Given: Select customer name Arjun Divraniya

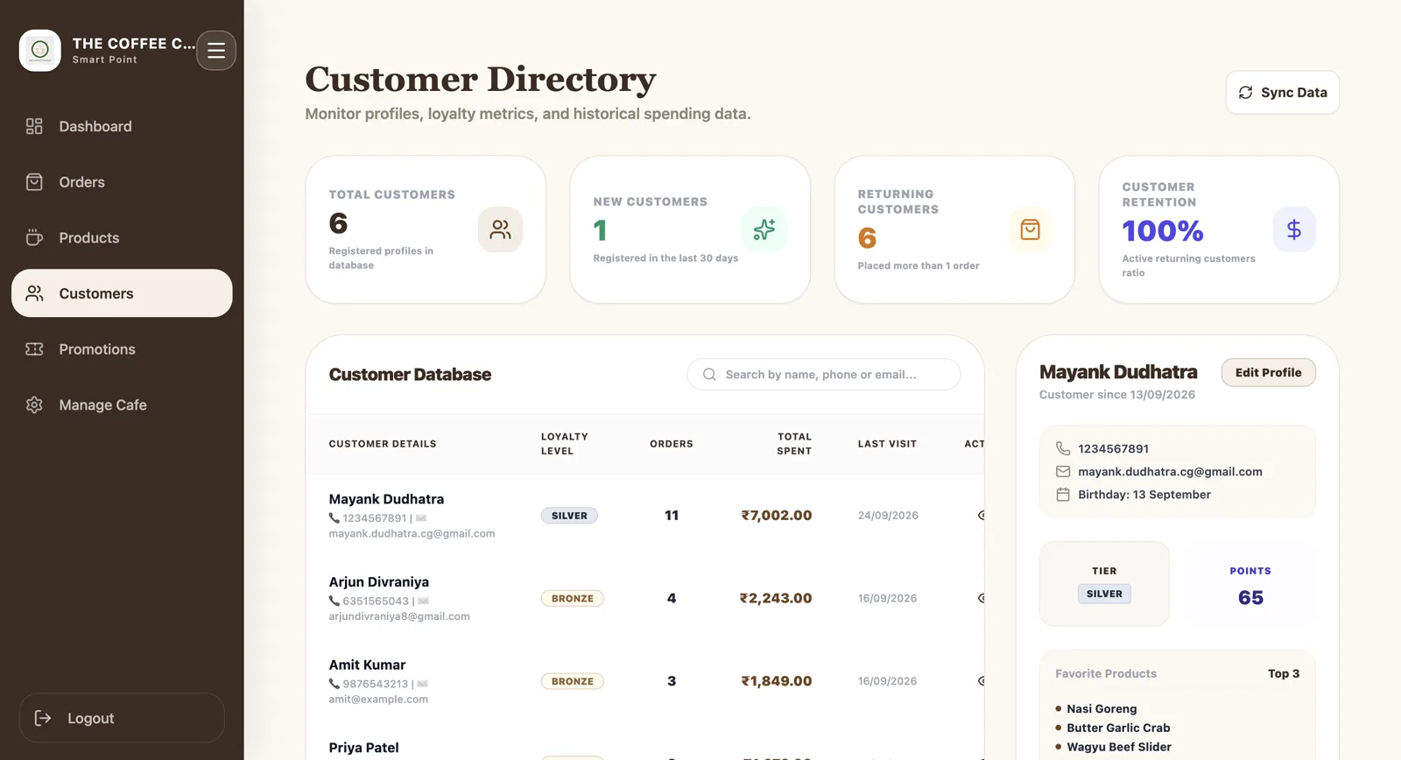Looking at the screenshot, I should [379, 582].
